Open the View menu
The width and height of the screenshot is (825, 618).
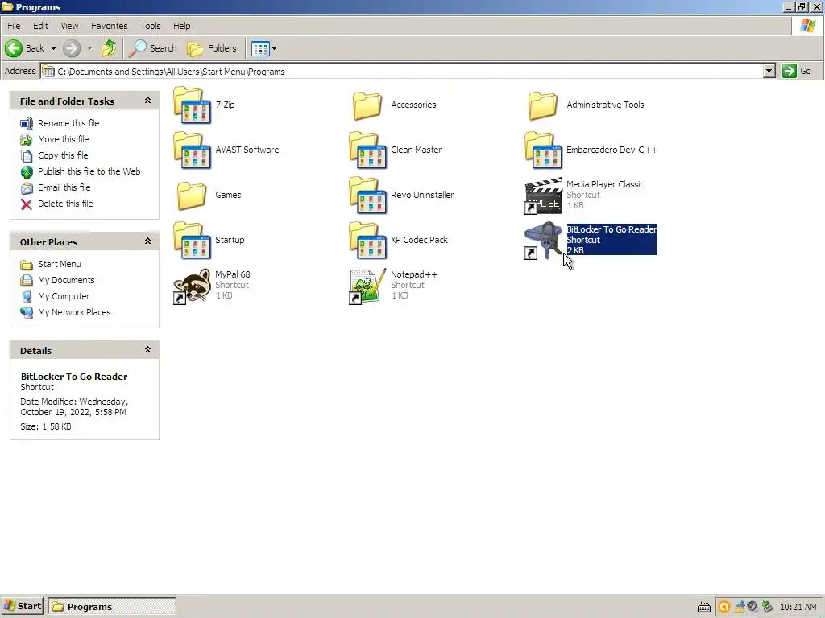69,26
